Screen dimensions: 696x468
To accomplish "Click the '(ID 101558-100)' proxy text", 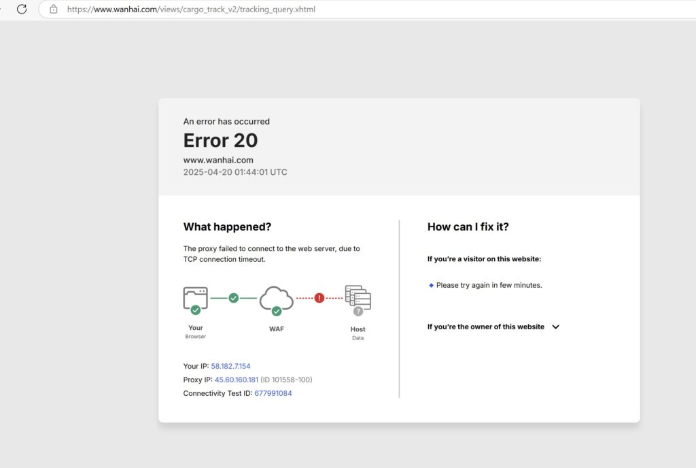I will [286, 380].
